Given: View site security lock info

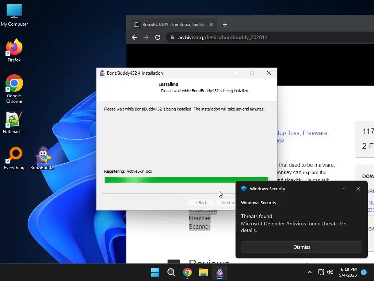Looking at the screenshot, I should 172,37.
